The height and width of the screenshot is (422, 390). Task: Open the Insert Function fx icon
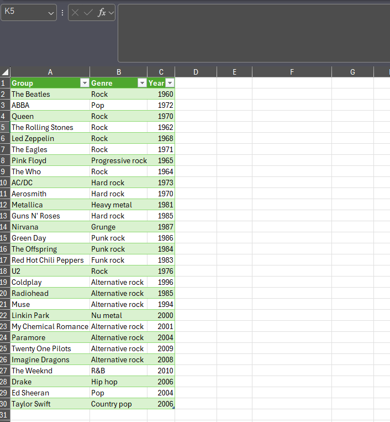pos(102,12)
